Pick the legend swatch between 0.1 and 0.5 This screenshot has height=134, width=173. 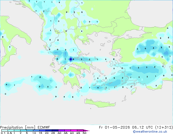[x=5, y=130]
